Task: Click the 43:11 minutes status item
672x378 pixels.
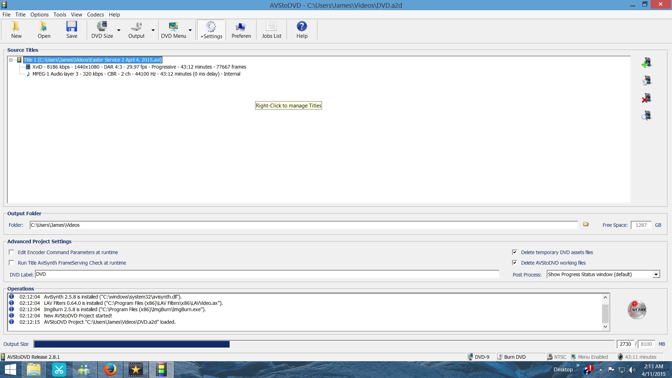Action: click(x=640, y=357)
